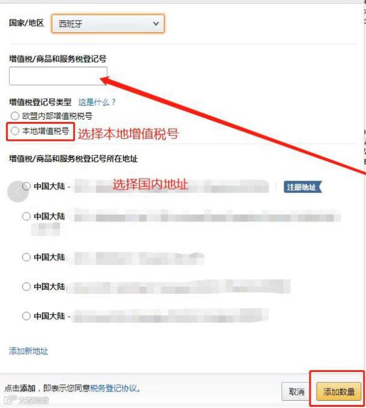Select the 欧盟内部增值税税号 radio button

click(15, 116)
